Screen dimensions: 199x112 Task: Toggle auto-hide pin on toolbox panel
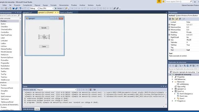18,12
